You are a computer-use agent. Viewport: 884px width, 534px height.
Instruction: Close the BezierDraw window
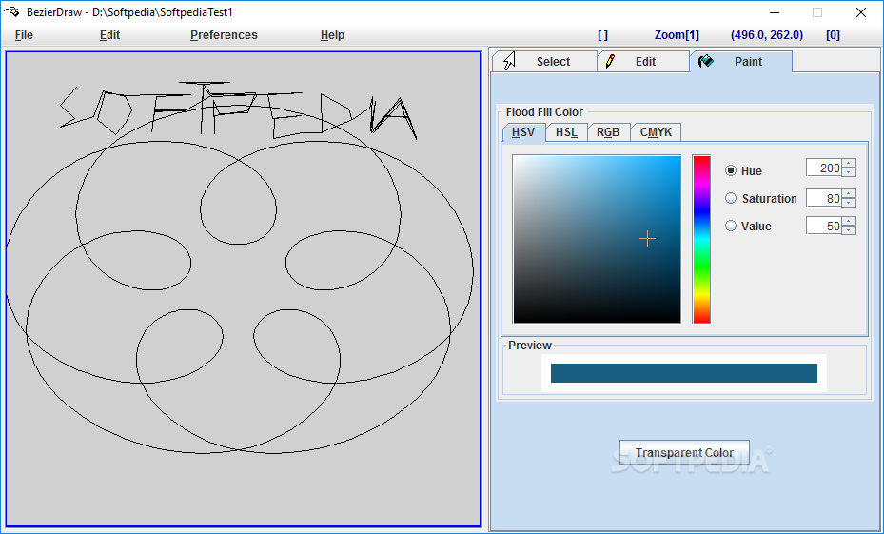click(x=860, y=12)
